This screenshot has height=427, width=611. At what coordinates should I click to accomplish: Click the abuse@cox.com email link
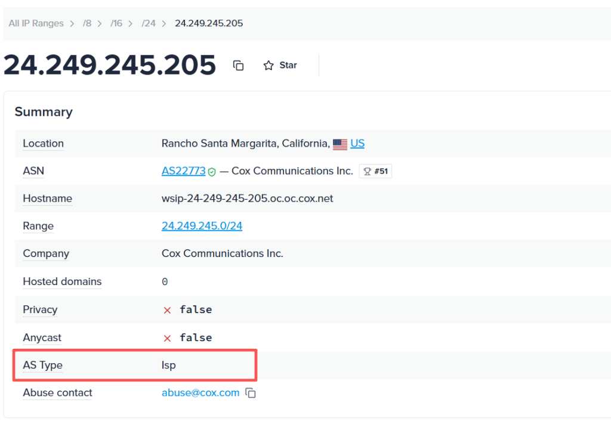pyautogui.click(x=200, y=393)
